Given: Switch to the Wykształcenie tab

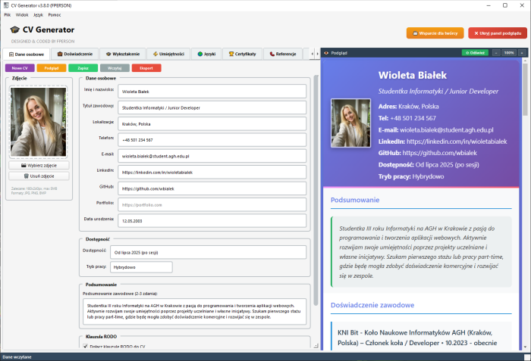Looking at the screenshot, I should [x=123, y=54].
